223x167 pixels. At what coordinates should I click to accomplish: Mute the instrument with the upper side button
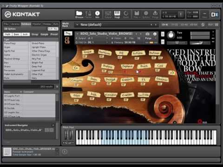point(163,34)
